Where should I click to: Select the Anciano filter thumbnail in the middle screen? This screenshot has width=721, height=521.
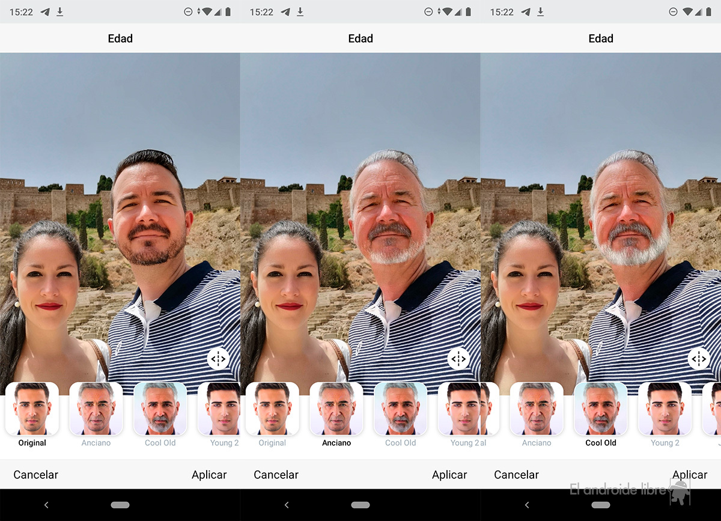(336, 409)
